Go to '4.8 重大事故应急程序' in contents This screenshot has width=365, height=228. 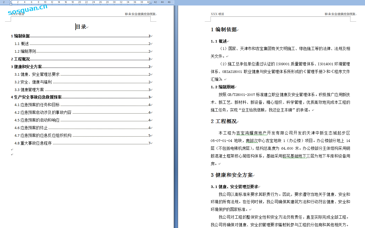click(33, 143)
